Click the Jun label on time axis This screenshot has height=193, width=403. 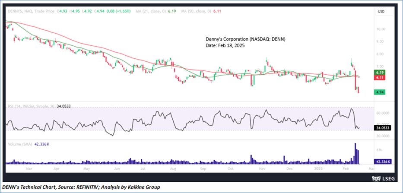click(117, 169)
